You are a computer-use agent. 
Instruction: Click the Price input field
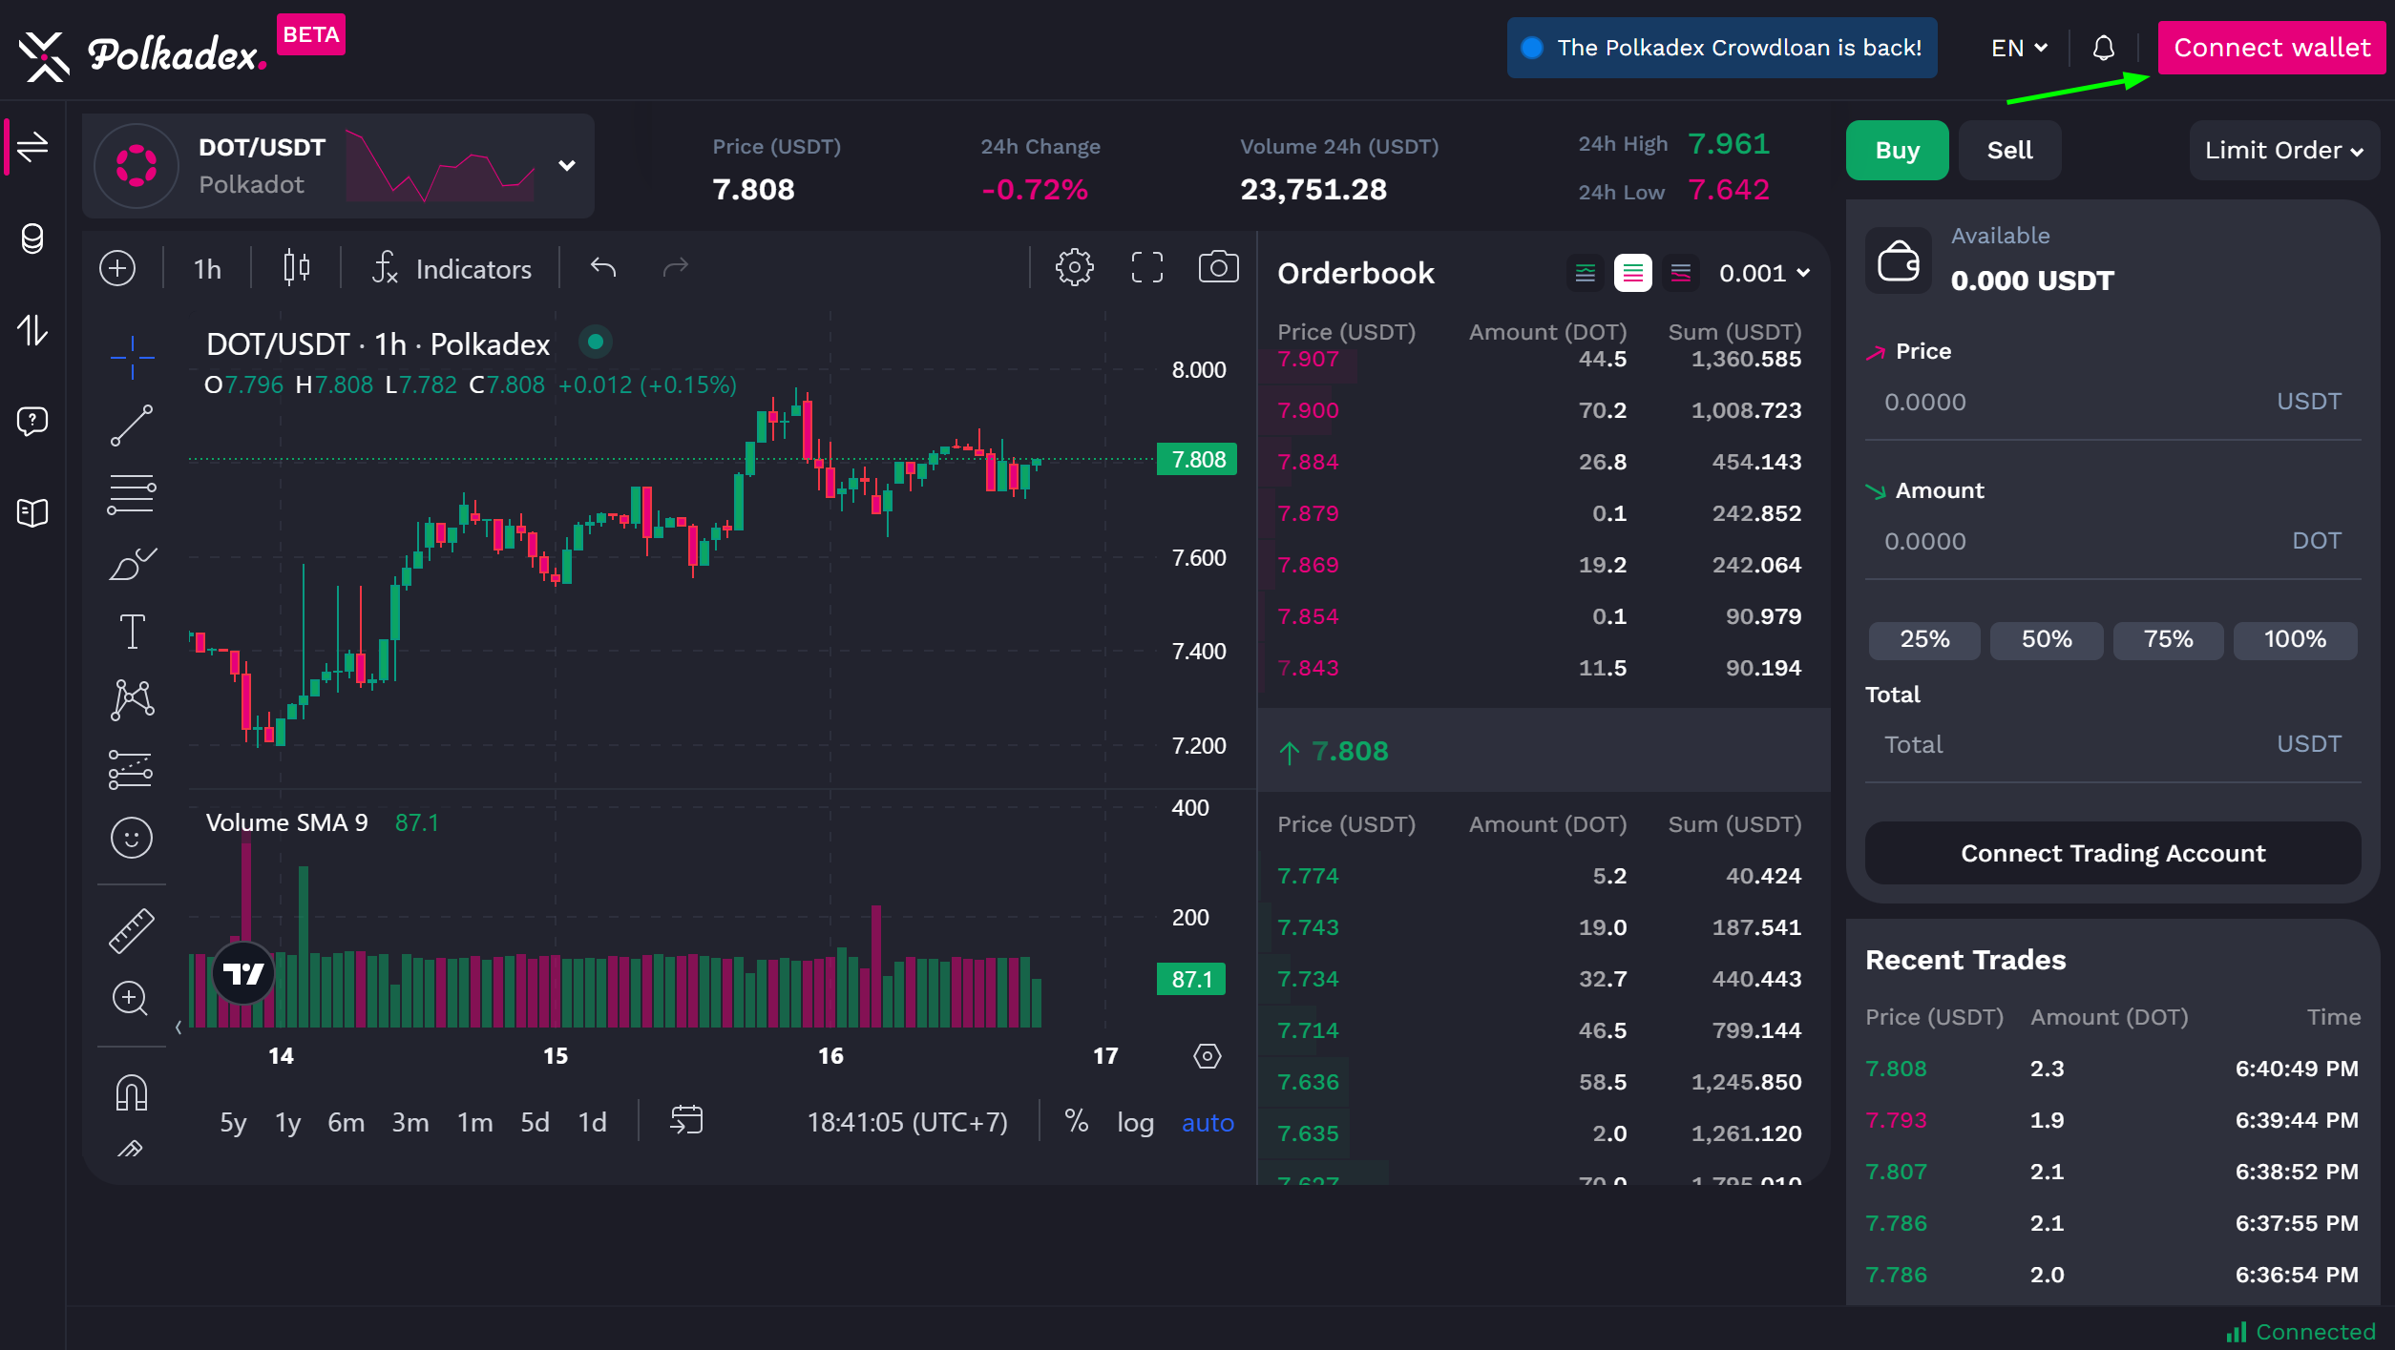[2062, 403]
